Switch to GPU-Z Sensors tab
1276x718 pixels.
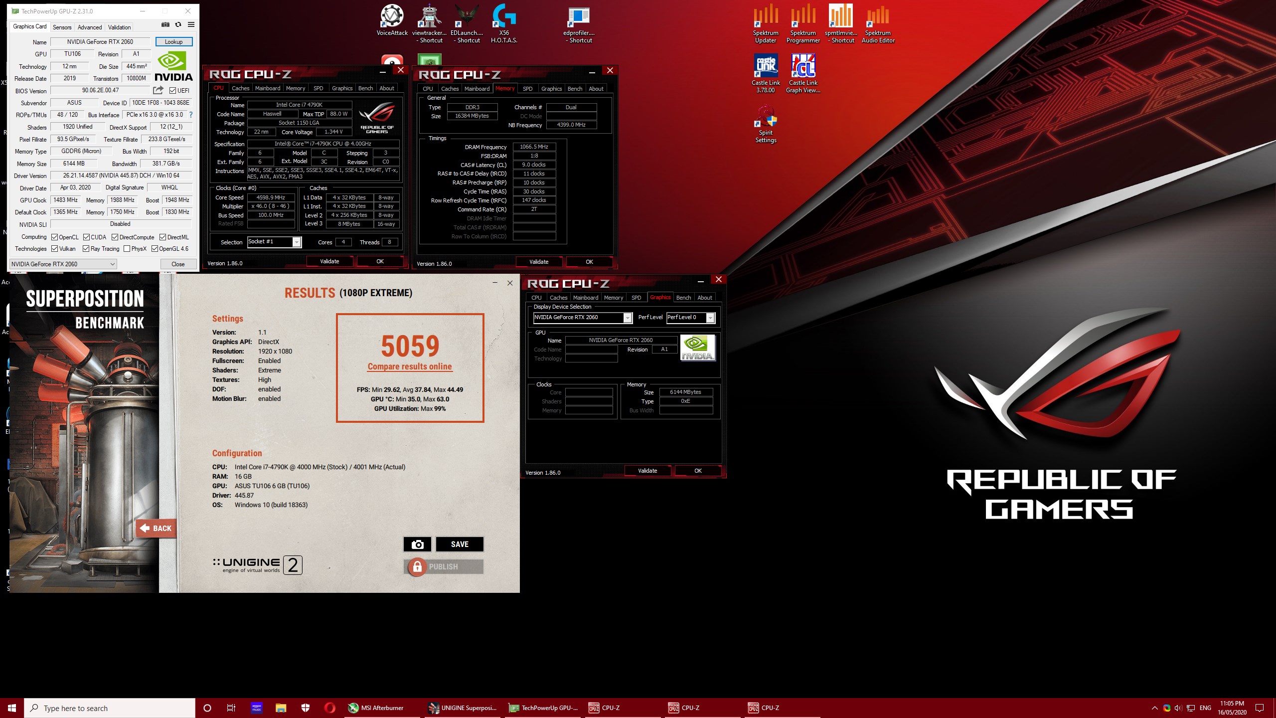[62, 27]
